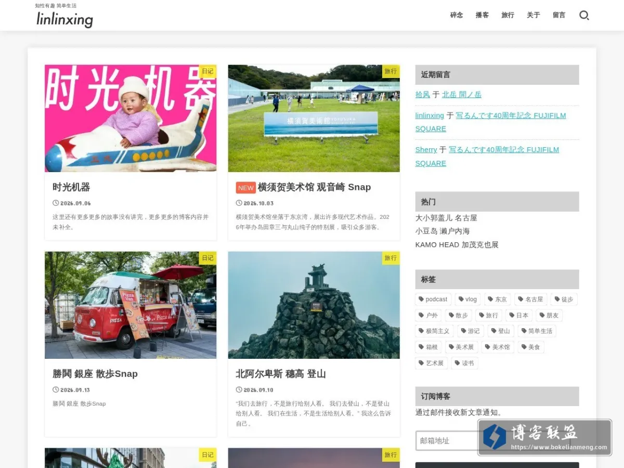Open the 播客 menu item
The height and width of the screenshot is (468, 624).
(482, 15)
